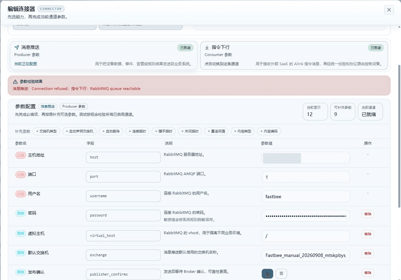This screenshot has height=280, width=401.
Task: Remove the 密码 password parameter
Action: coord(368,214)
